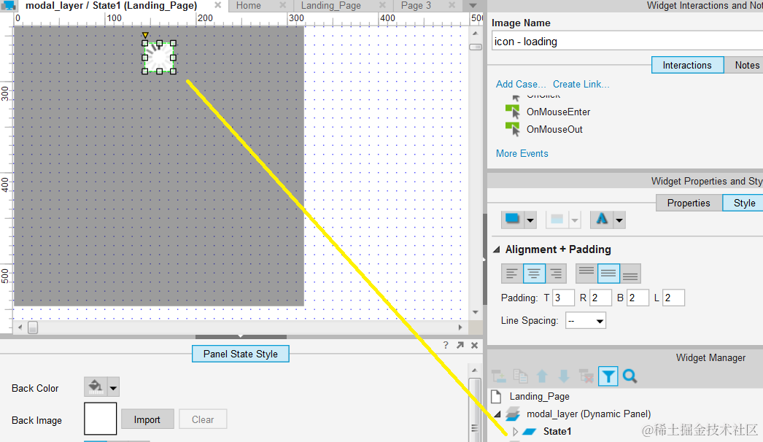The image size is (763, 442).
Task: Align text left
Action: [x=512, y=273]
